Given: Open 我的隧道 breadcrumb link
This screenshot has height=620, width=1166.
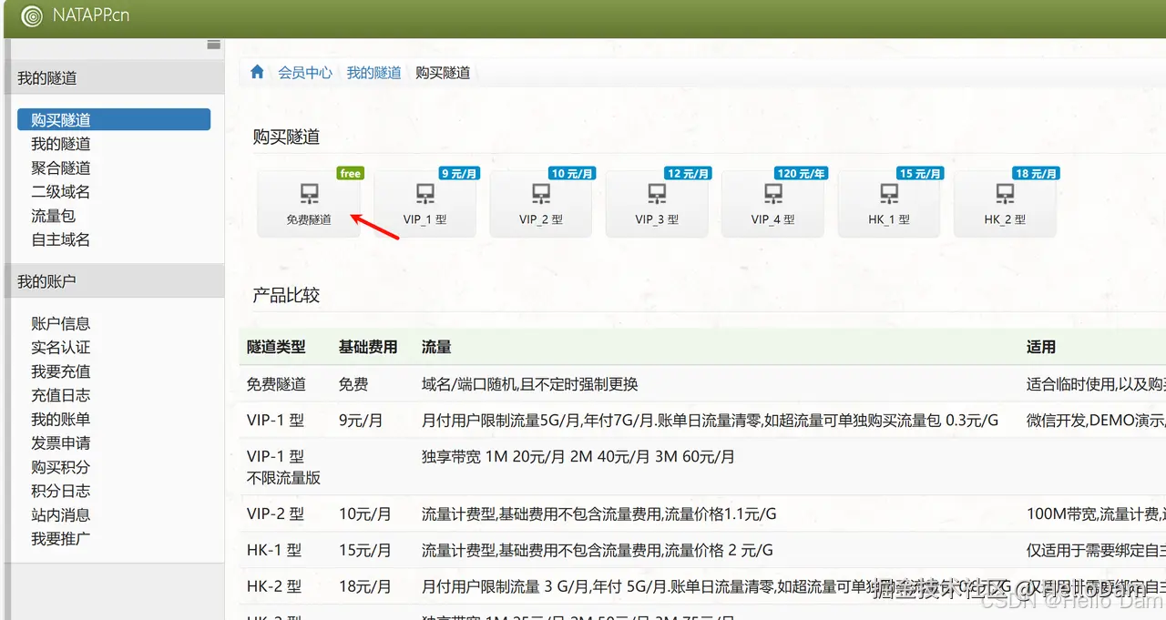Looking at the screenshot, I should pyautogui.click(x=373, y=72).
